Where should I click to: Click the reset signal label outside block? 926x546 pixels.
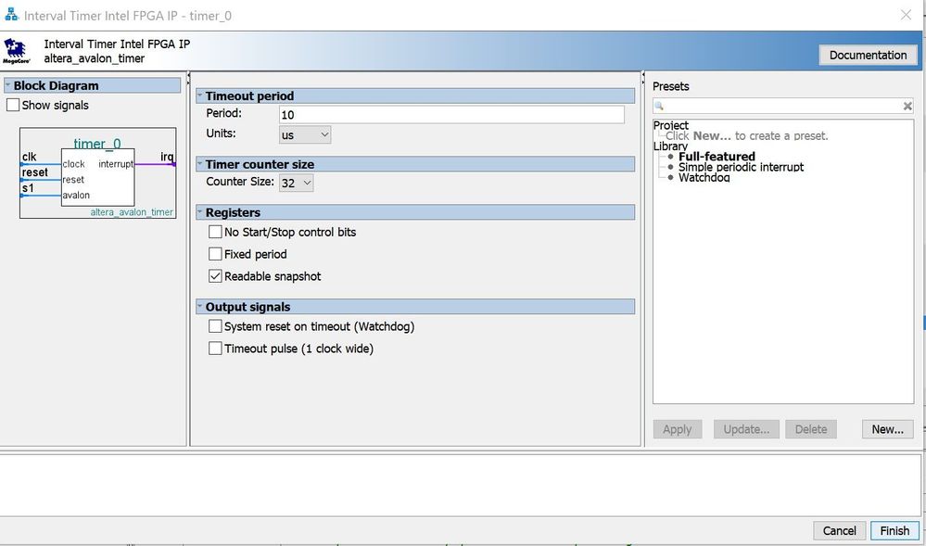35,172
